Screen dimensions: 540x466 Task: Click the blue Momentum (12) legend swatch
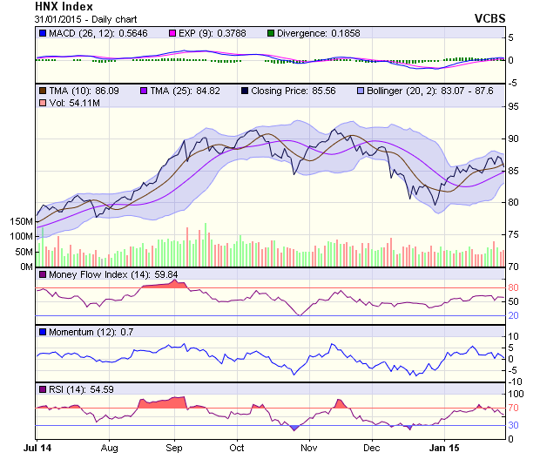tap(42, 332)
